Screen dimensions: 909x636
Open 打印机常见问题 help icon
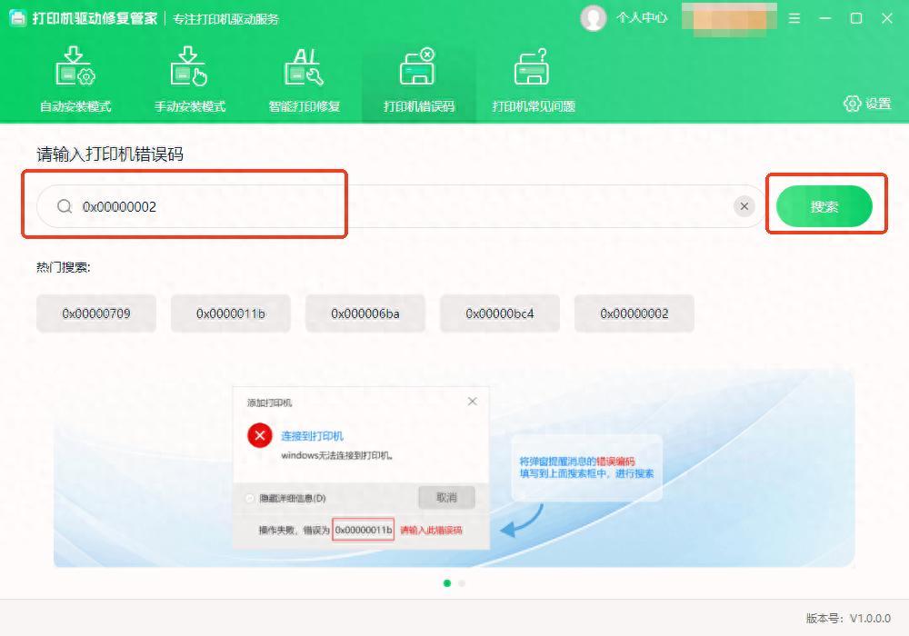533,68
